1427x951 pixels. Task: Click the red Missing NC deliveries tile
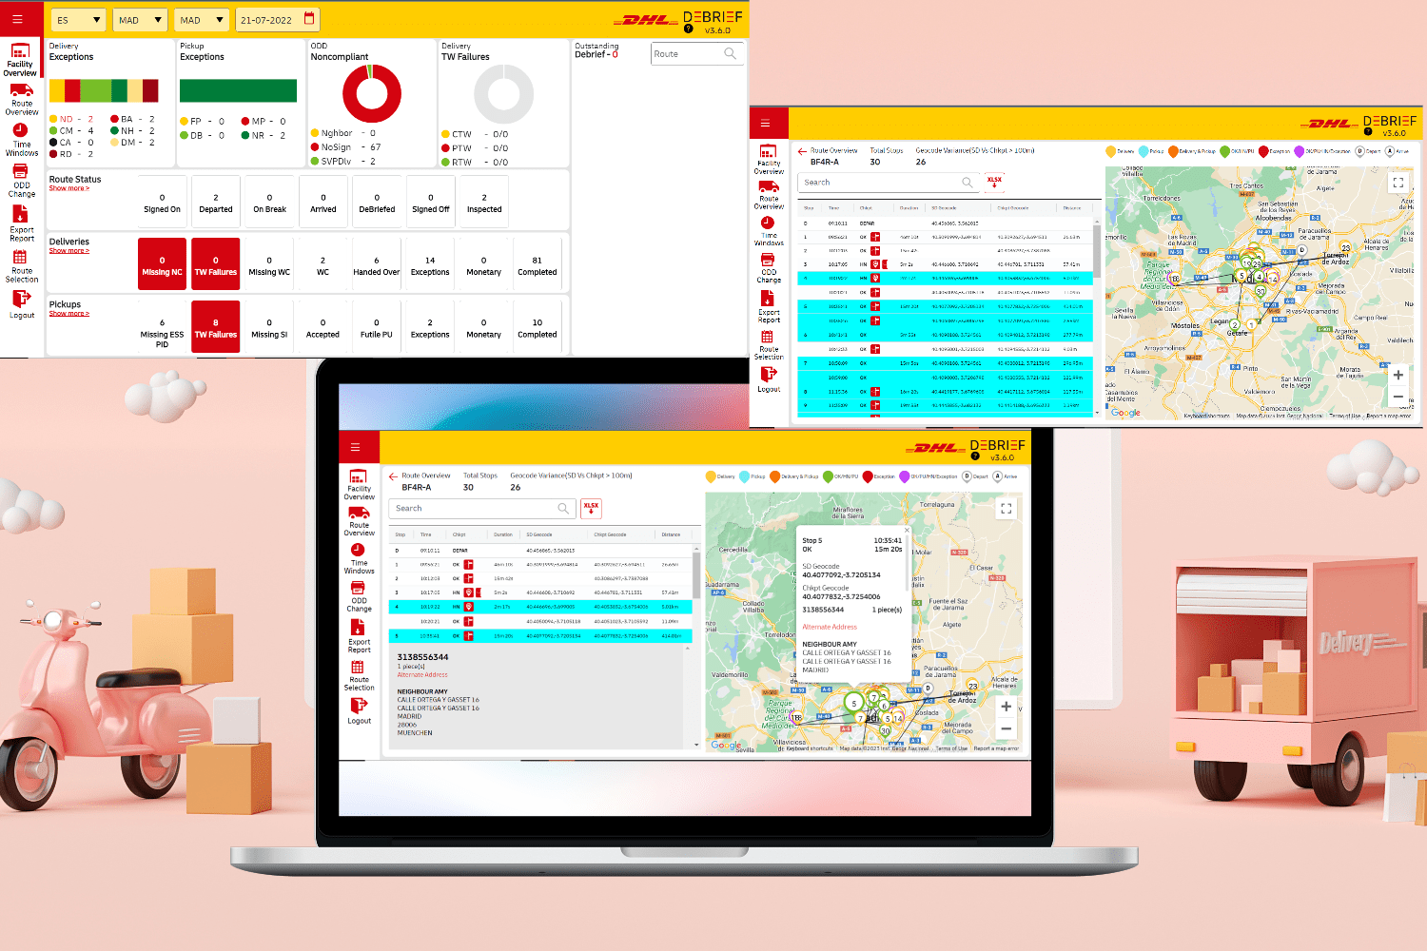click(x=162, y=264)
